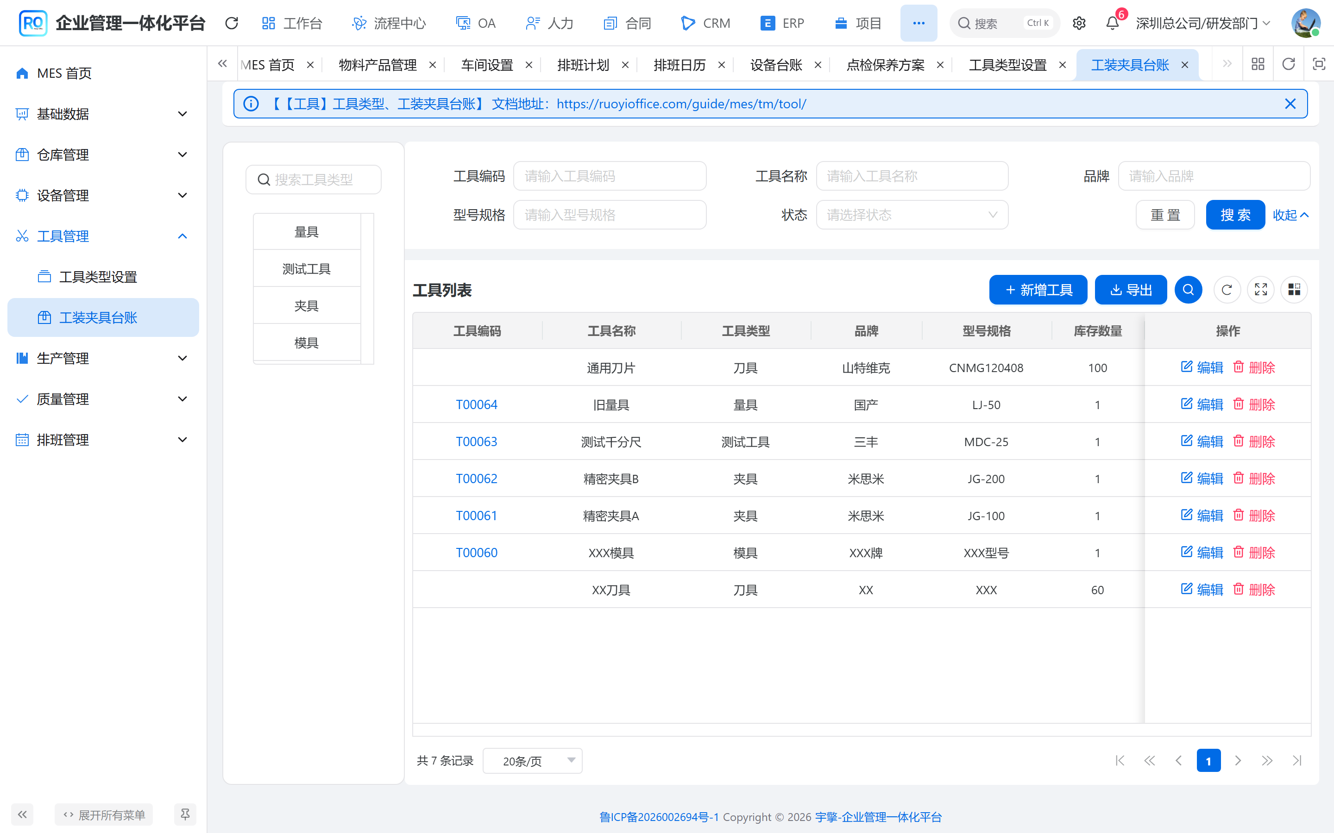Switch to the 设备台账 tab
The height and width of the screenshot is (833, 1334).
point(776,65)
